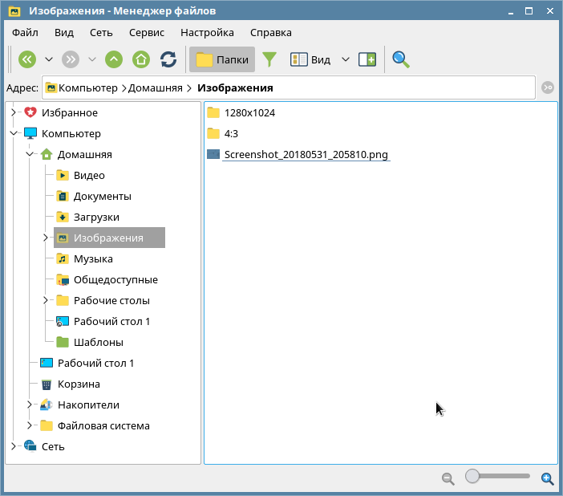This screenshot has height=496, width=563.
Task: Open the forward history dropdown arrow
Action: (x=92, y=59)
